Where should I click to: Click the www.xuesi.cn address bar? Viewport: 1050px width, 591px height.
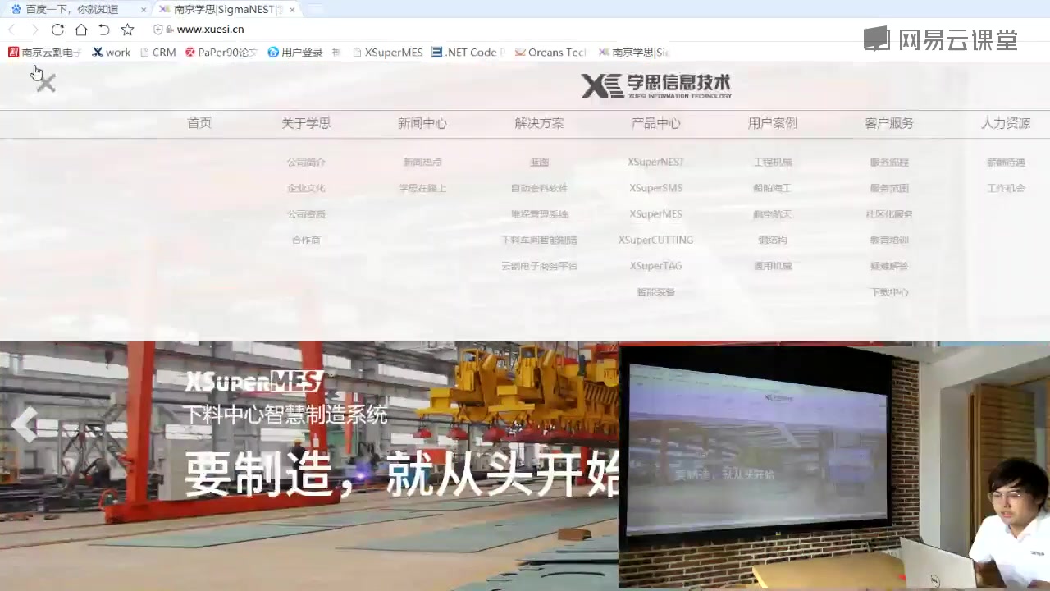pos(211,30)
